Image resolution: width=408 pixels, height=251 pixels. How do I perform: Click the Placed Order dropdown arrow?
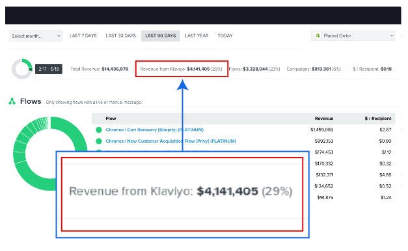[x=391, y=36]
